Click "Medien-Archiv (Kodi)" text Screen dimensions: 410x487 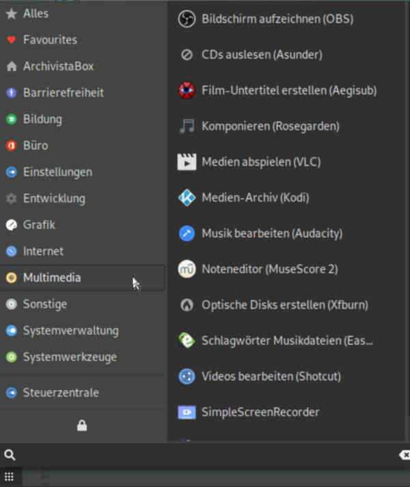[256, 198]
